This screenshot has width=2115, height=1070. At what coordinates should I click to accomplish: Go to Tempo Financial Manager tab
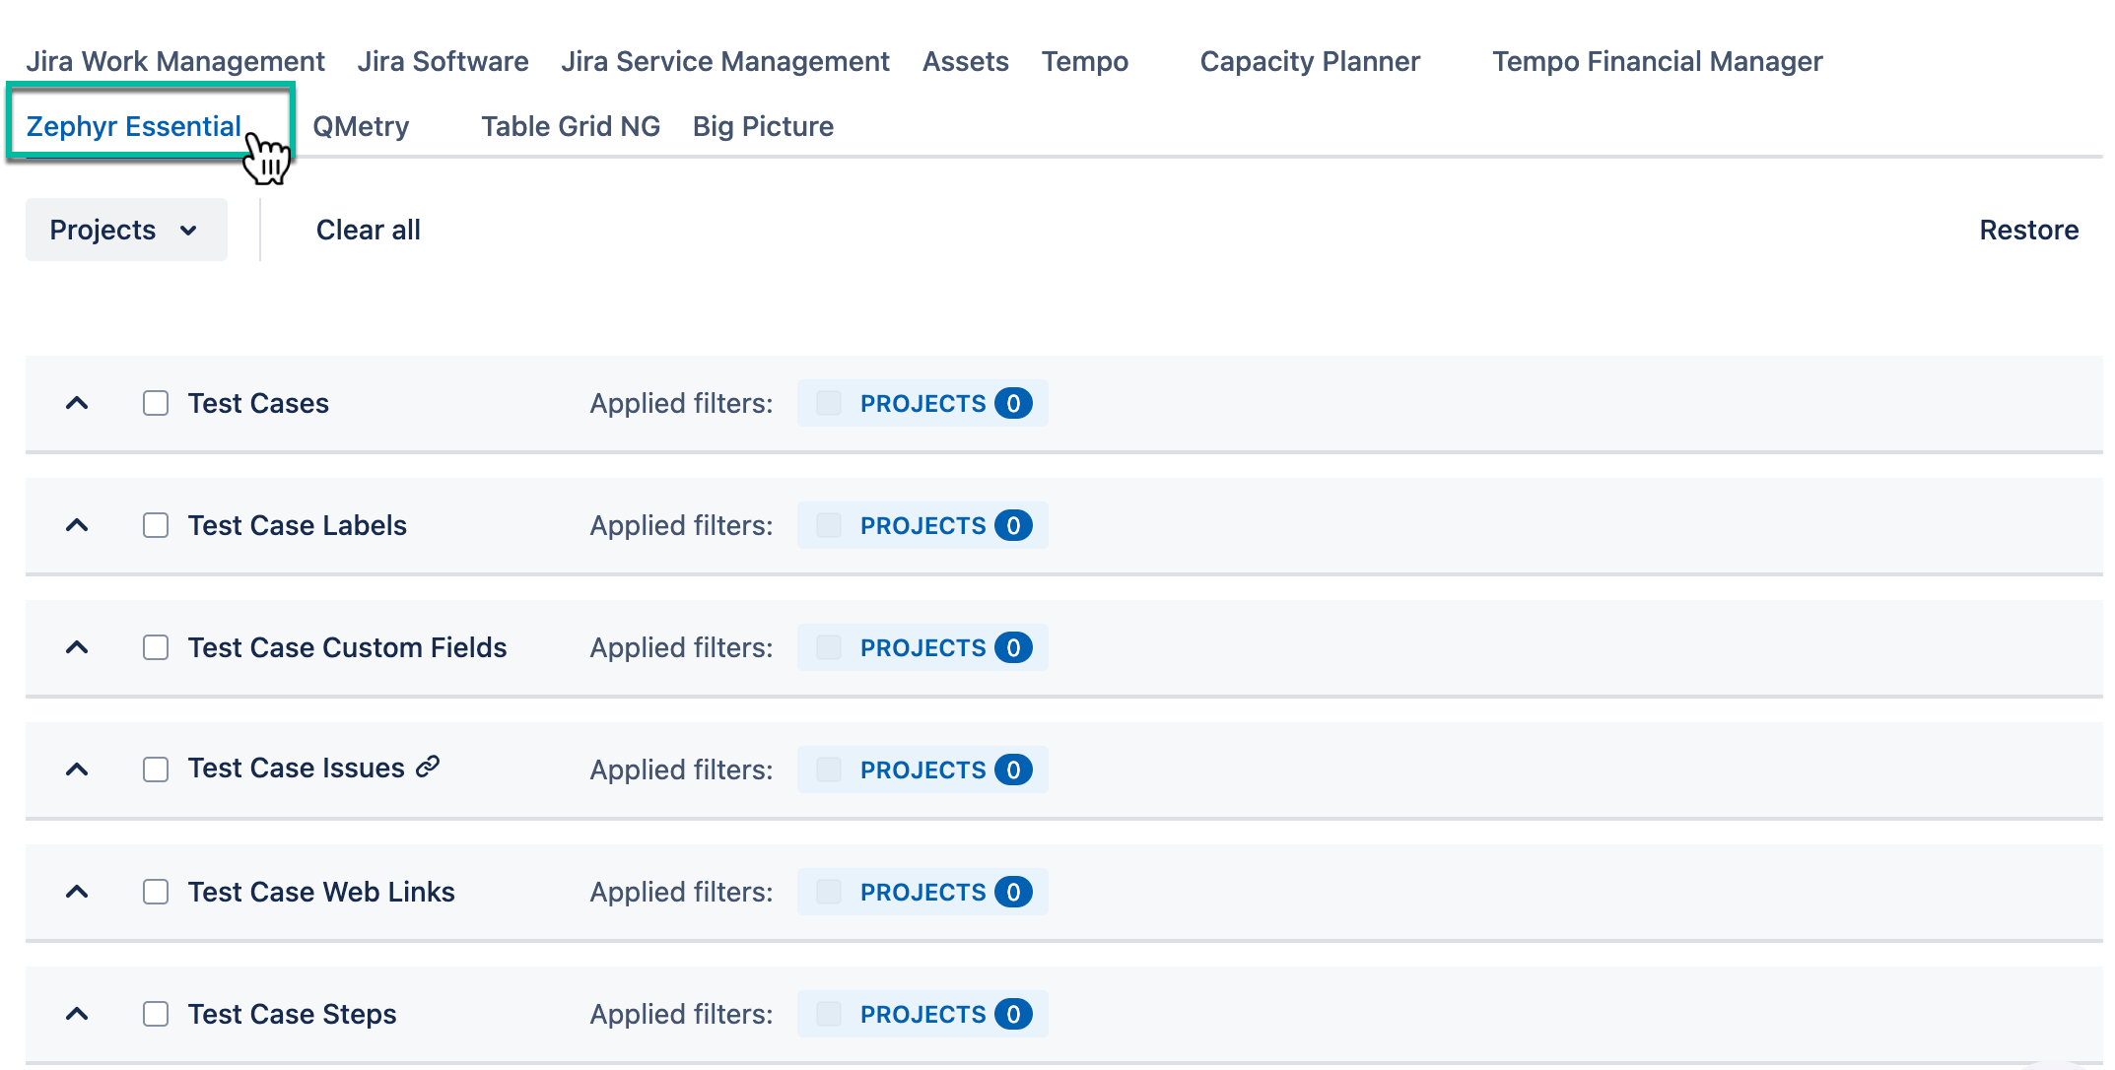1657,61
